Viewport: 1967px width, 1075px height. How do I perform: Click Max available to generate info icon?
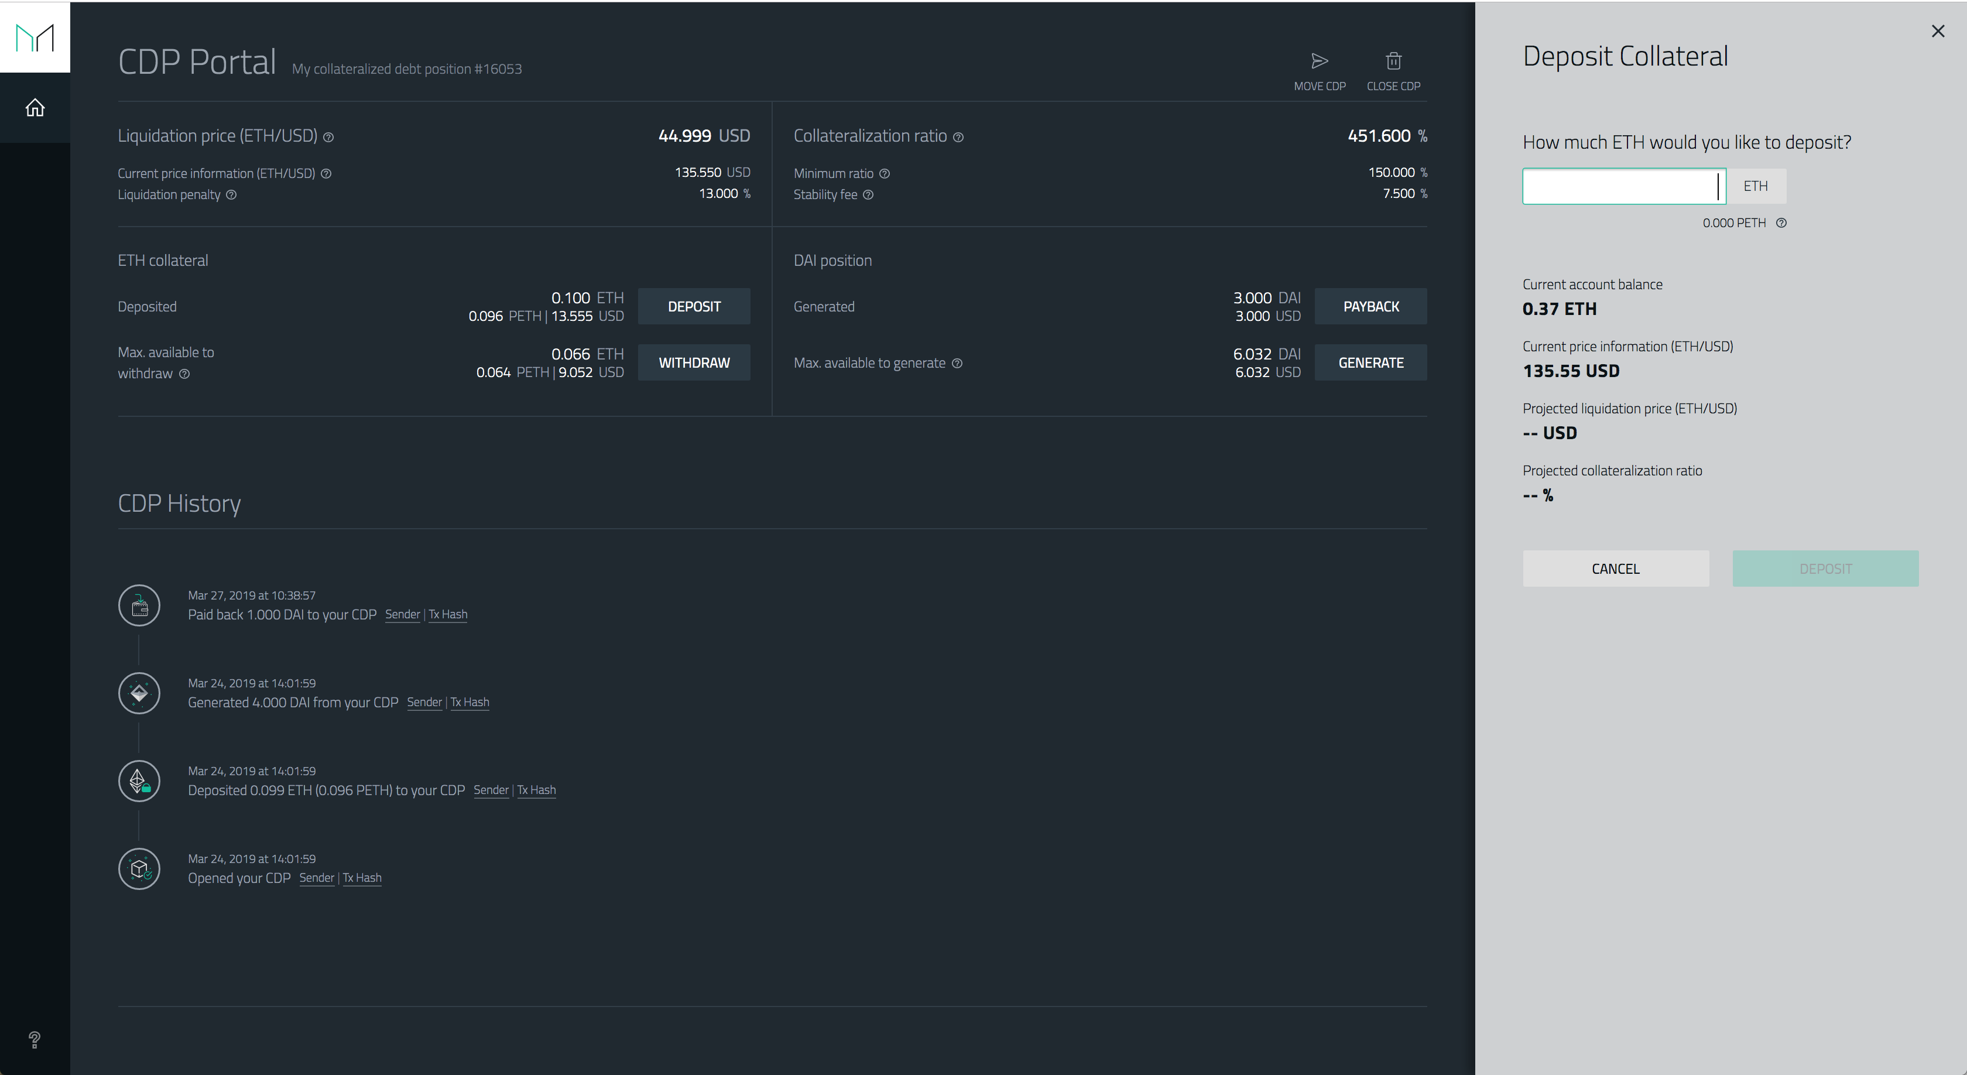pos(957,362)
